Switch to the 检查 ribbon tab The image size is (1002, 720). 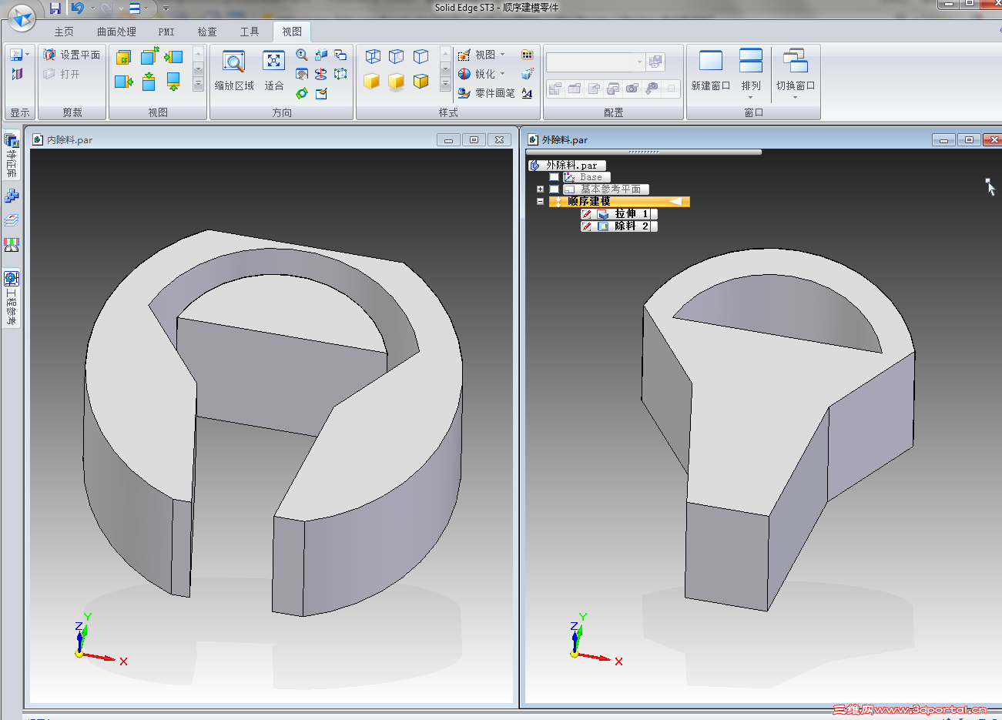click(207, 32)
